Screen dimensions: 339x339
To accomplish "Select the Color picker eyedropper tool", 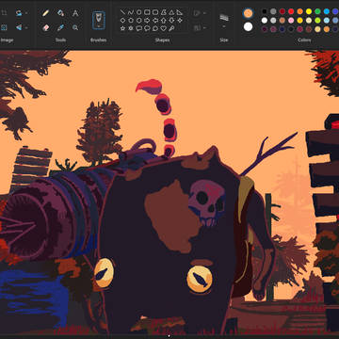I will point(60,27).
